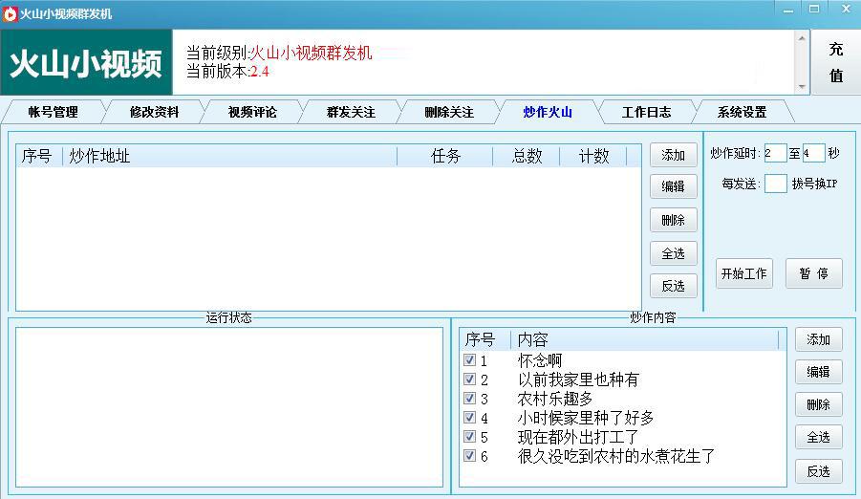Click the 火山小视频 banner logo
The width and height of the screenshot is (861, 499).
pos(86,63)
